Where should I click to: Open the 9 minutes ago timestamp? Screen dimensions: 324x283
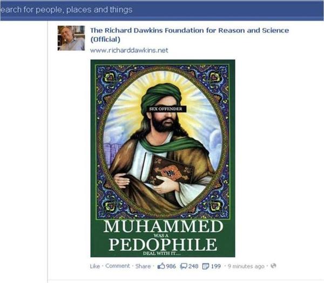point(246,266)
